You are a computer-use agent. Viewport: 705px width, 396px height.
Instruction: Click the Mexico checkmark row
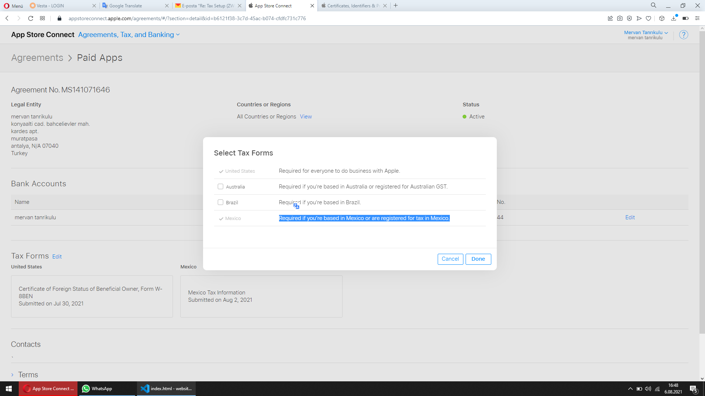[230, 219]
